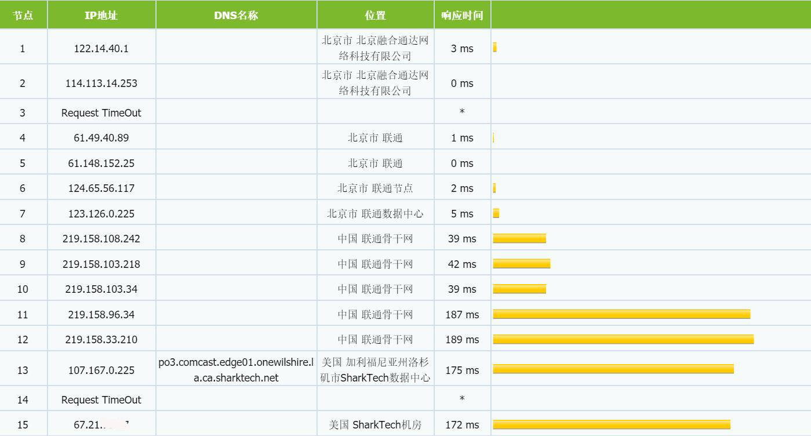Click 北京市 联通 location in node 5 row
811x436 pixels.
pos(375,163)
